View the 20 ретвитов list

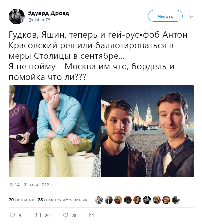pos(21,200)
